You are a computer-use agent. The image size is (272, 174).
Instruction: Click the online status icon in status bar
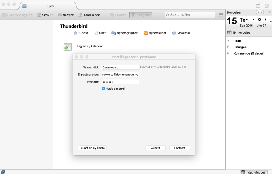(x=3, y=172)
